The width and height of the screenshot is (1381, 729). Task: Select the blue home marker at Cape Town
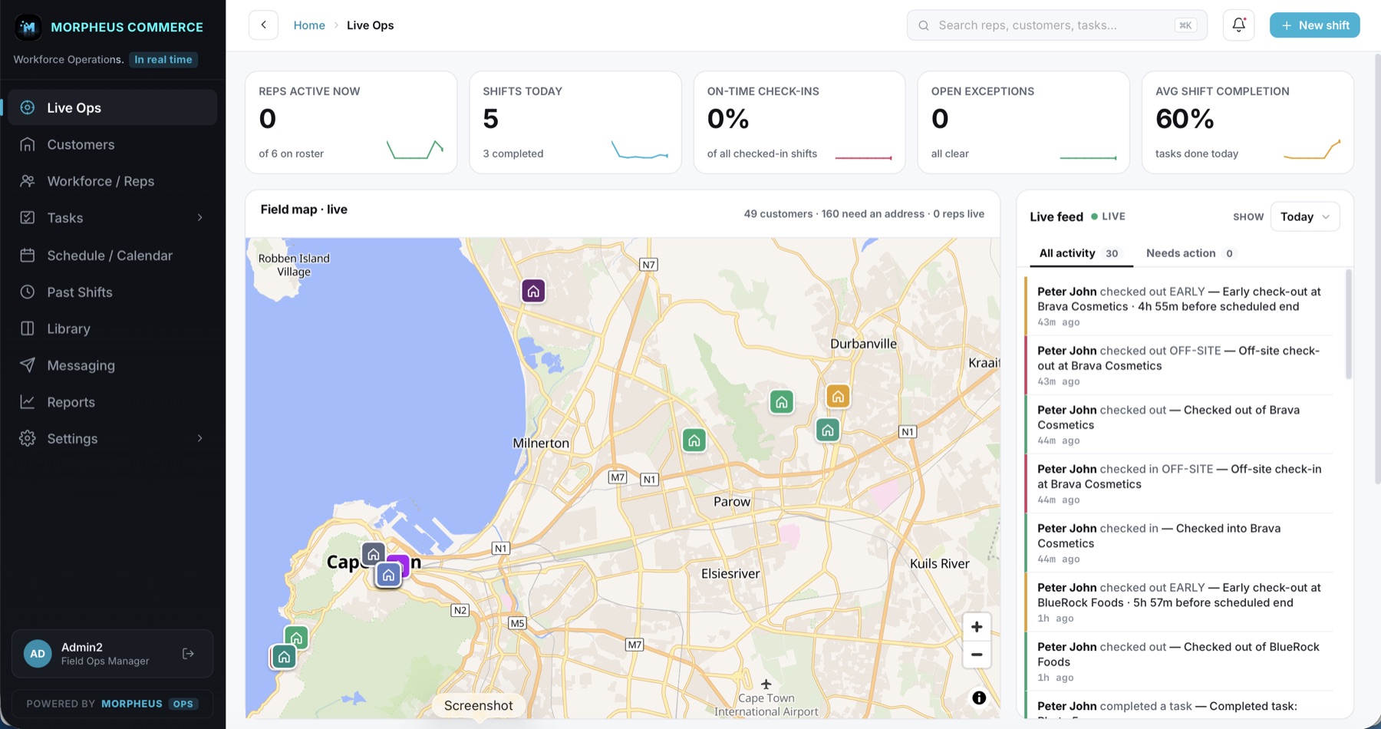tap(388, 575)
